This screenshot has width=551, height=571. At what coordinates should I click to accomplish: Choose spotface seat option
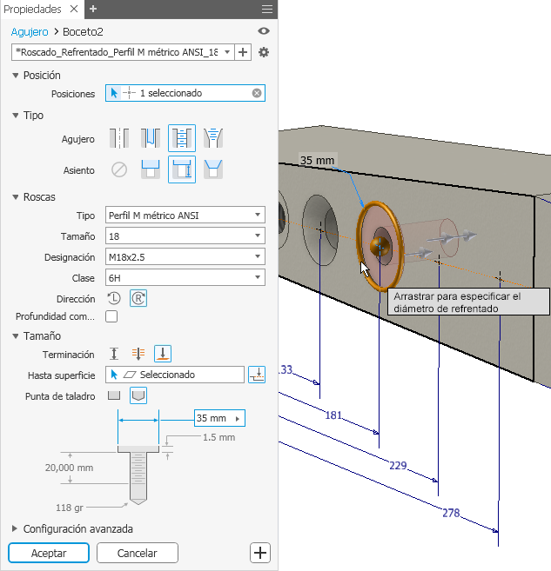[182, 169]
